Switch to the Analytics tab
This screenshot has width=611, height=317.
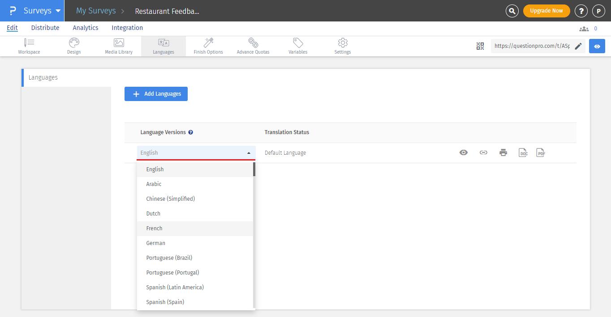[85, 28]
